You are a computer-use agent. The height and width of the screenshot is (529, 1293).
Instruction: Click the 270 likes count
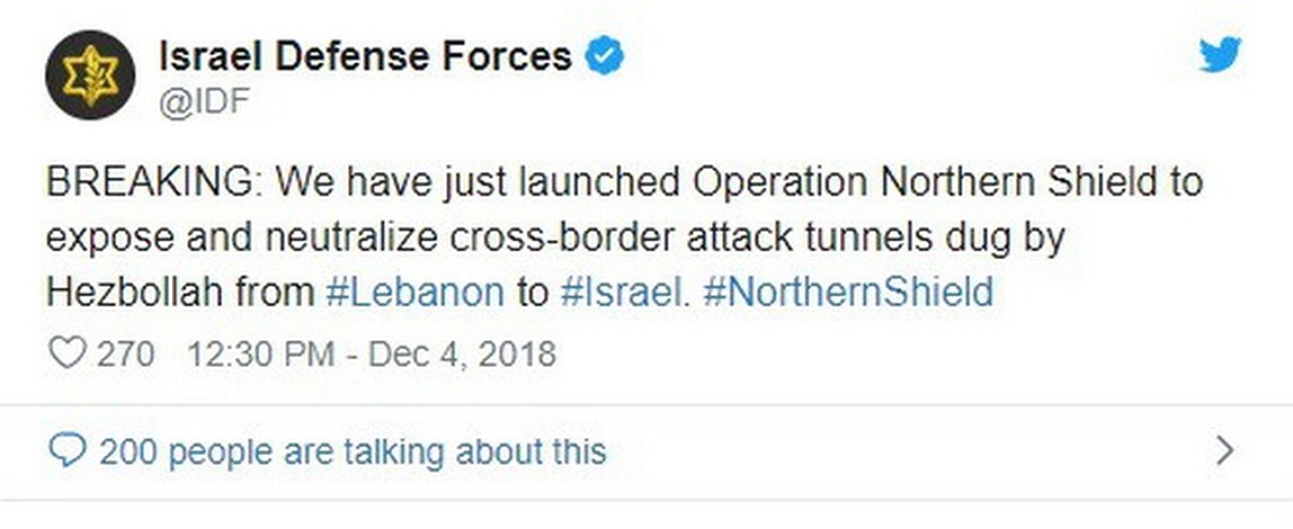coord(125,354)
